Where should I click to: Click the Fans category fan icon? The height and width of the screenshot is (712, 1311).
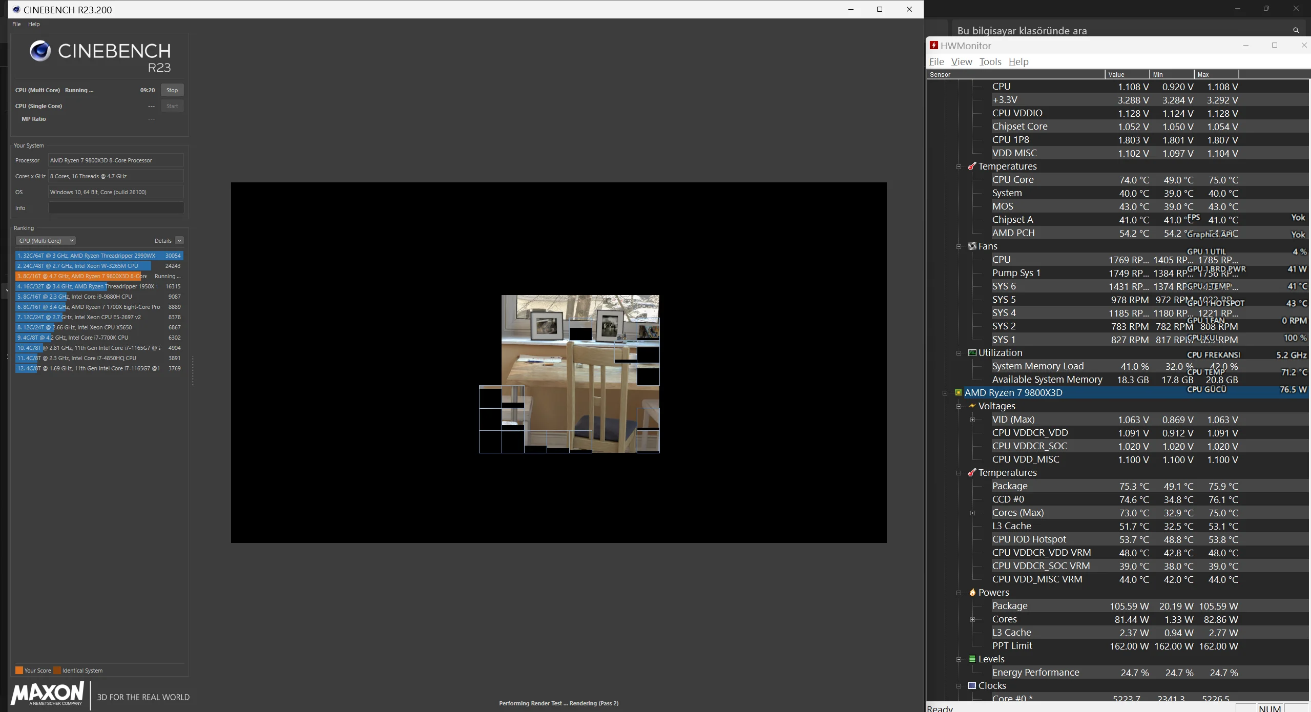coord(972,246)
